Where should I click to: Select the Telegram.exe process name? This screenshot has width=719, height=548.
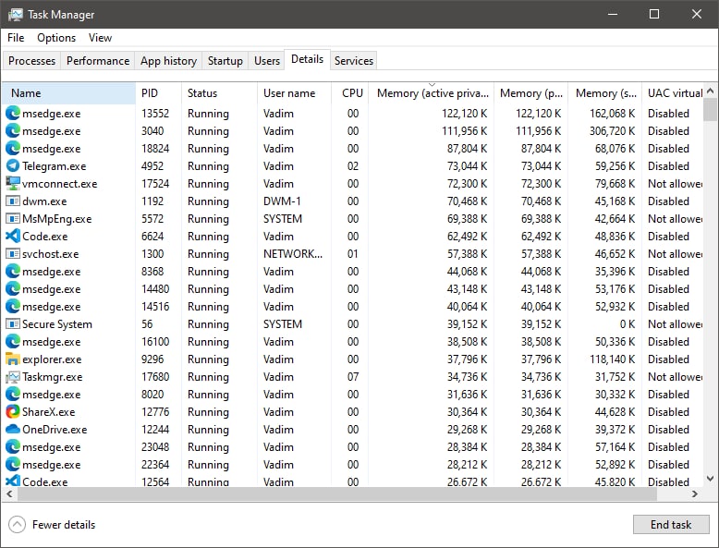(55, 166)
